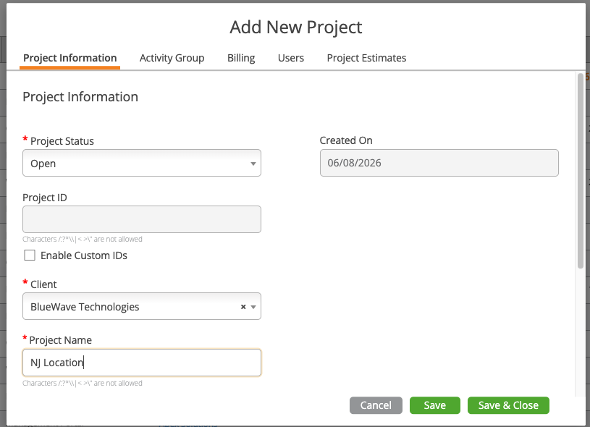Click the Save & Close button
This screenshot has height=427, width=590.
coord(508,405)
